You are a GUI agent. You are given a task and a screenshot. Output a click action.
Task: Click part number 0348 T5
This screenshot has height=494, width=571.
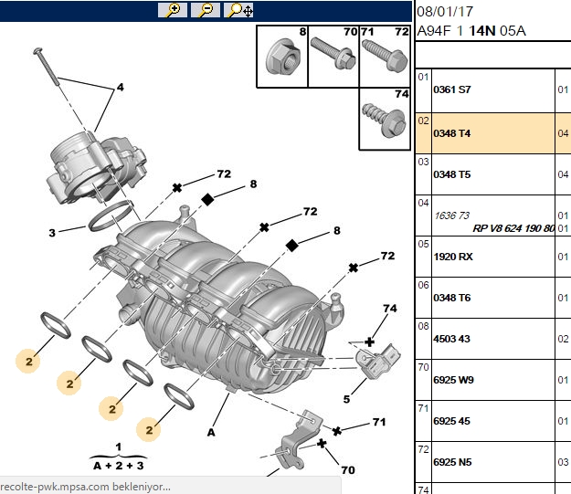point(452,174)
